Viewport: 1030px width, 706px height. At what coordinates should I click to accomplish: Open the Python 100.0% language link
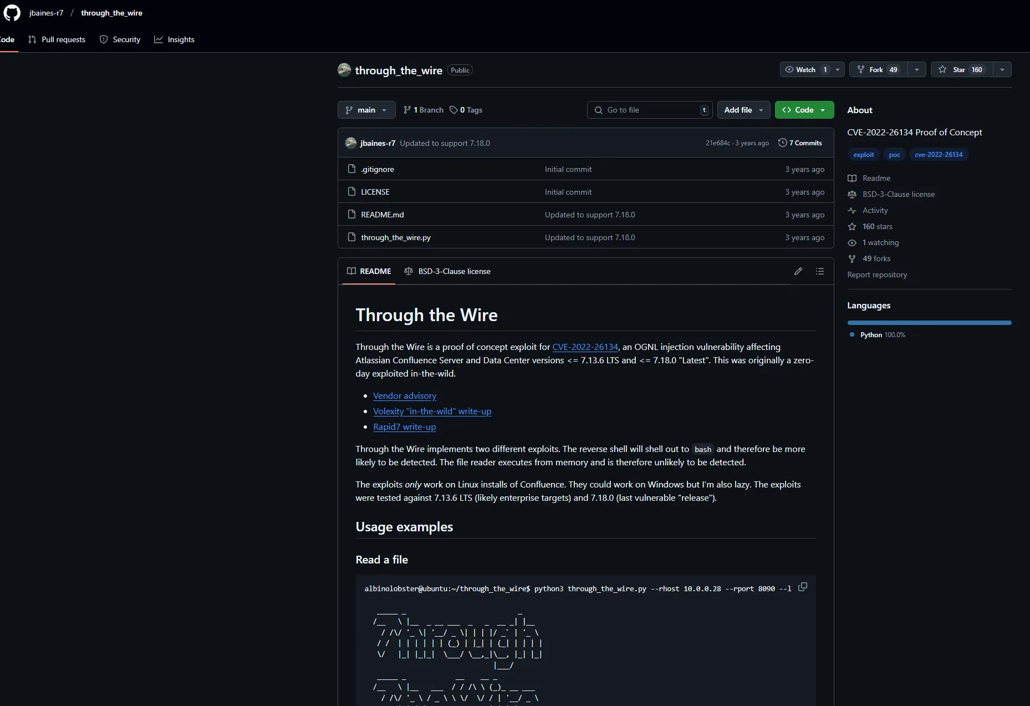878,335
